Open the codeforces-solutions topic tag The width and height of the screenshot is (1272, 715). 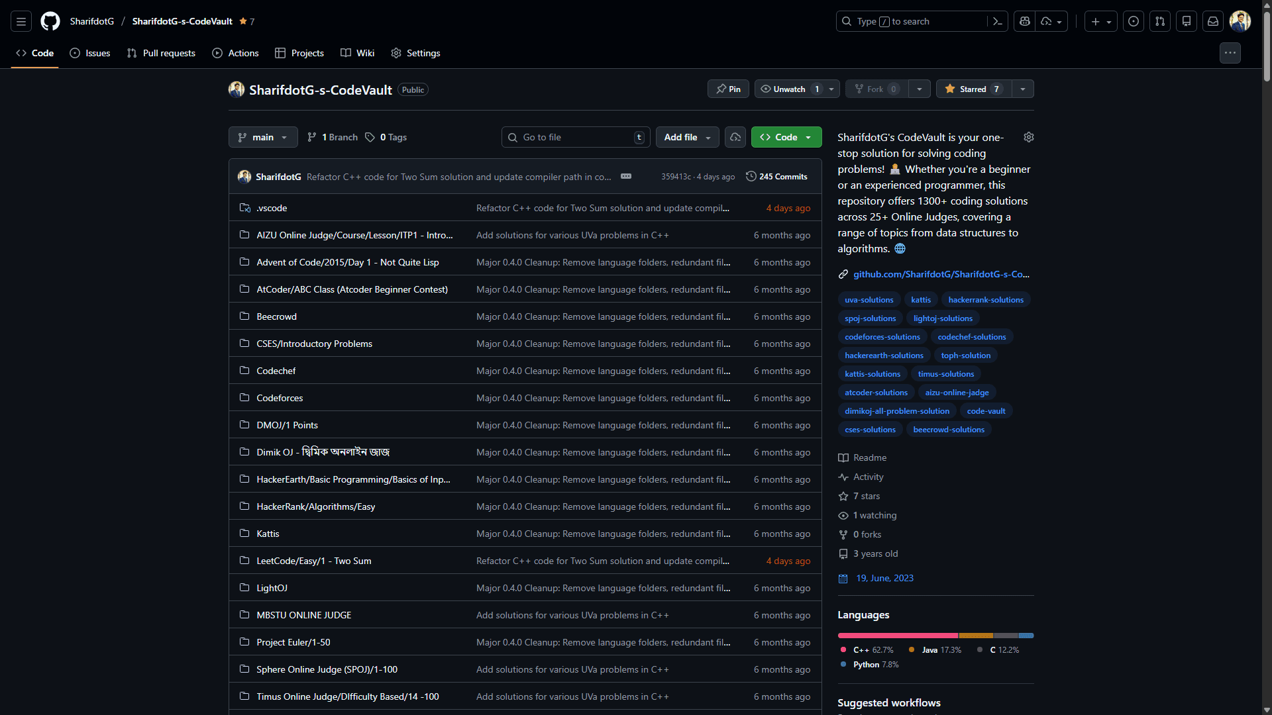click(882, 337)
